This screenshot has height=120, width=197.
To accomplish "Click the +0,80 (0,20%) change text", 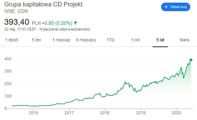I will (57, 23).
